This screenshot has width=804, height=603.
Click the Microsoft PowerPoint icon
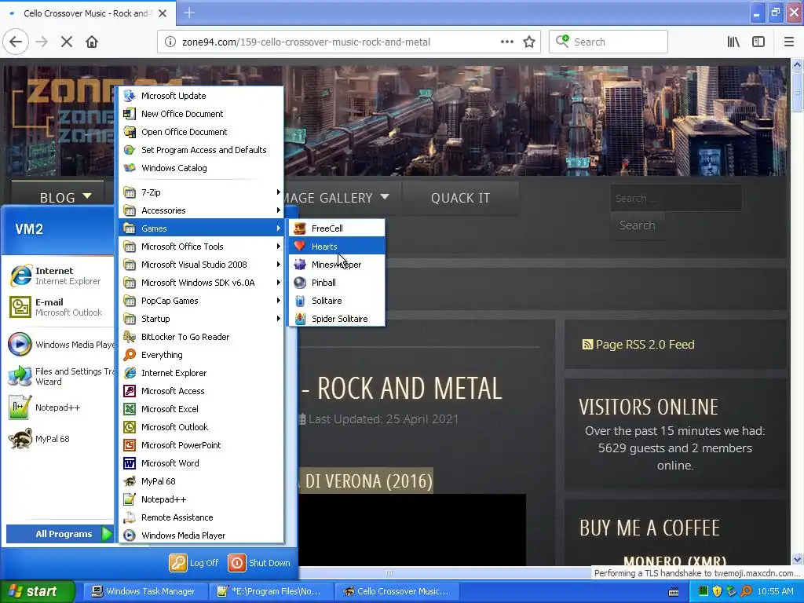point(130,445)
